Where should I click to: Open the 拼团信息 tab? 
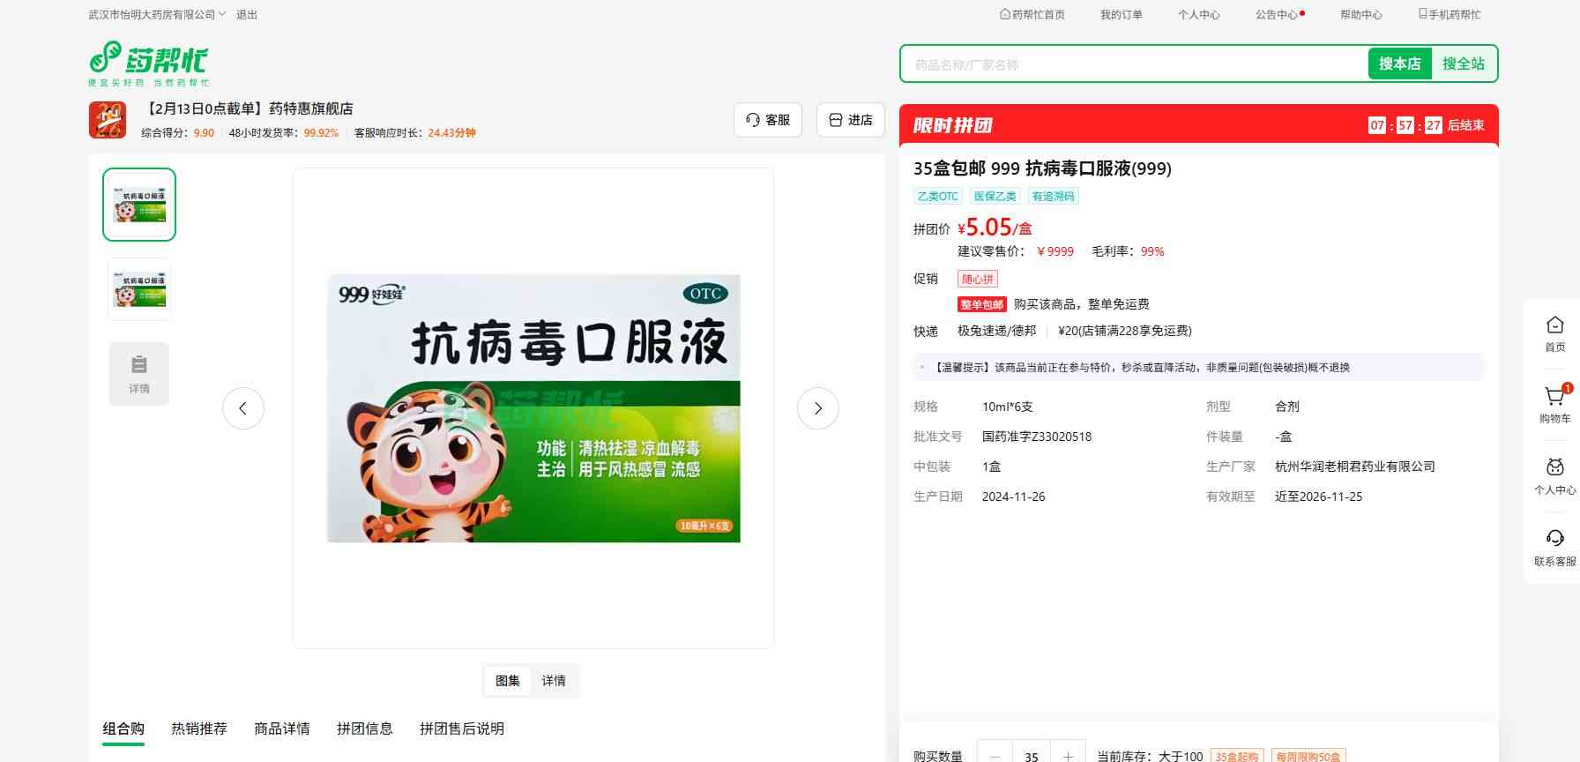pos(365,728)
